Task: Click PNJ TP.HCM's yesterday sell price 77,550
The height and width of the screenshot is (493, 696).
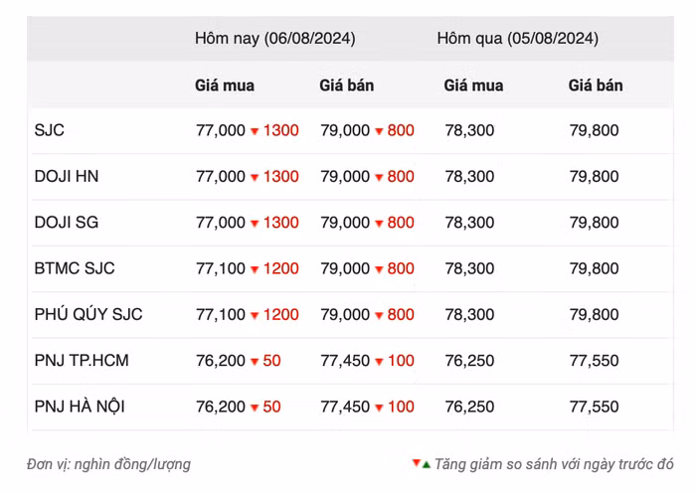Action: [x=594, y=361]
